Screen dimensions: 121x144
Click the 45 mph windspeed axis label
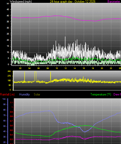point(8,10)
